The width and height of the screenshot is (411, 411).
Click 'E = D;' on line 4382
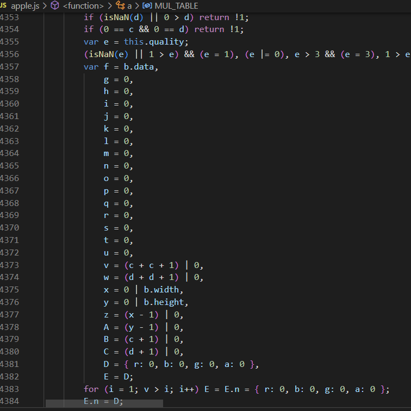click(x=119, y=377)
